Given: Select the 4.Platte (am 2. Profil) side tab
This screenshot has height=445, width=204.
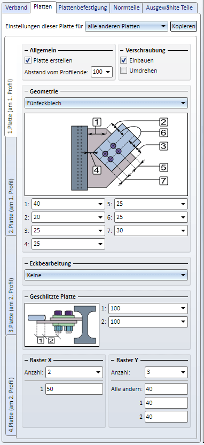Looking at the screenshot, I should tap(11, 405).
